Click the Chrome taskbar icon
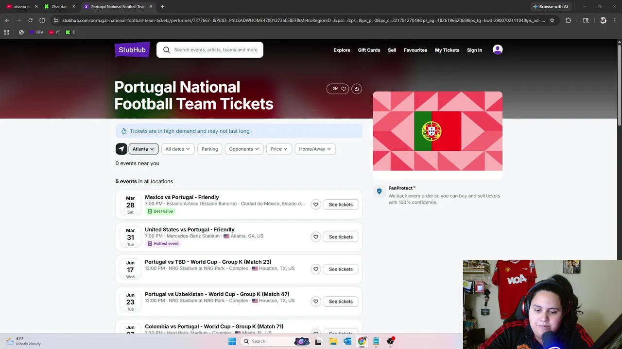This screenshot has height=349, width=622. [x=362, y=341]
